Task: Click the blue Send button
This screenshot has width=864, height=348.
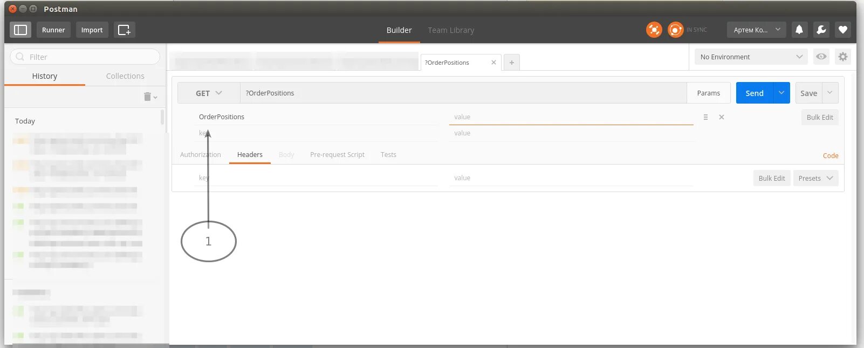Action: (755, 93)
